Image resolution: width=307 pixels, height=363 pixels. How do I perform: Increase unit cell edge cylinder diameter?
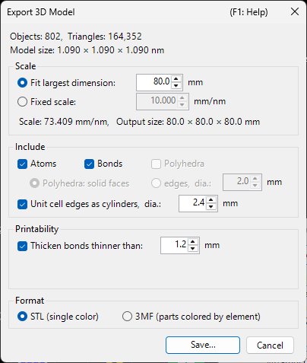(211, 200)
